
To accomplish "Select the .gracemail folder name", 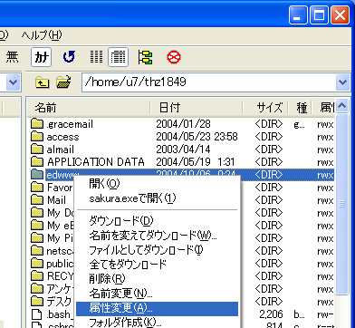I will pyautogui.click(x=70, y=124).
